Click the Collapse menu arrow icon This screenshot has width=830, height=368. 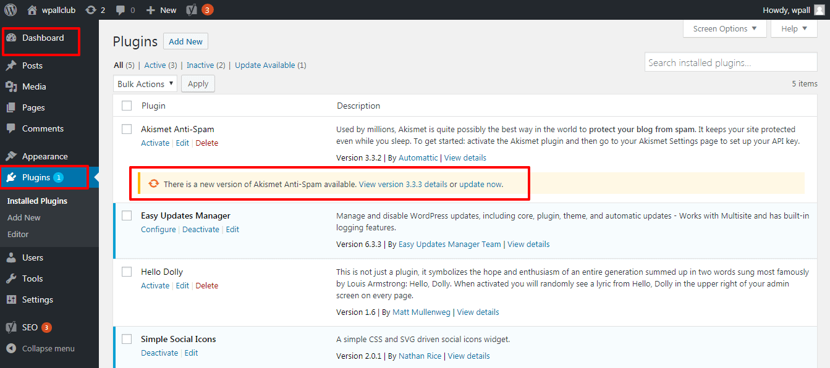coord(11,348)
